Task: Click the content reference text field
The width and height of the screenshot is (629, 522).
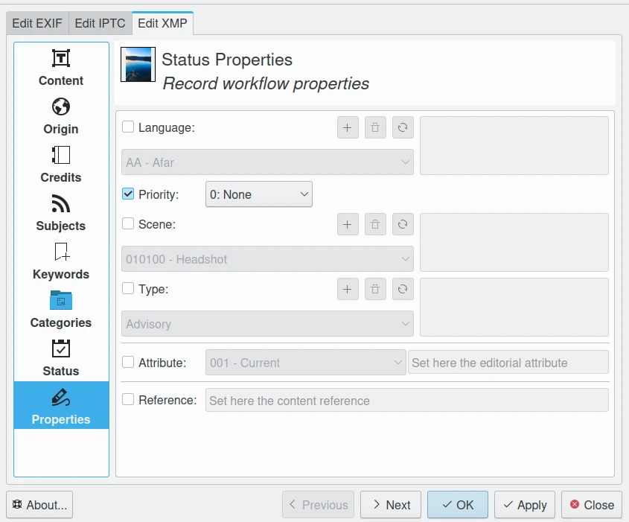Action: [x=406, y=401]
